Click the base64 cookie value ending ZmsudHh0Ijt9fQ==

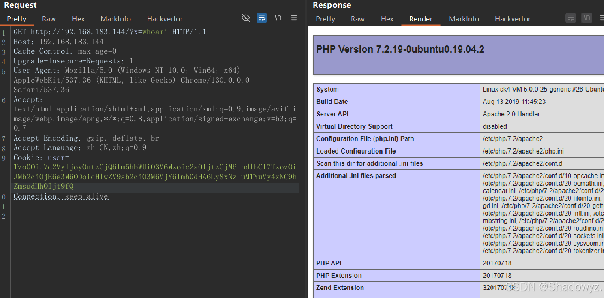[155, 177]
